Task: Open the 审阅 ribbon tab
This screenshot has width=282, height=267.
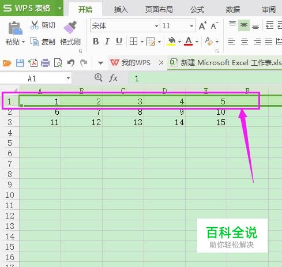Action: [269, 9]
